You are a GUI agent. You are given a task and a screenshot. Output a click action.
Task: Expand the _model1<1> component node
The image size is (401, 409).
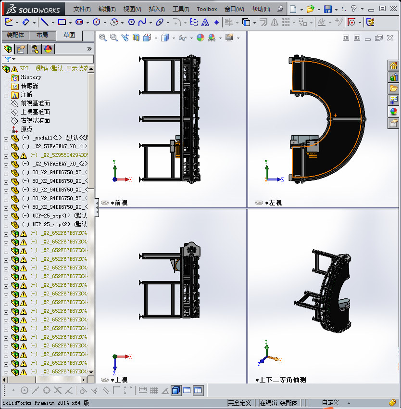(6, 139)
